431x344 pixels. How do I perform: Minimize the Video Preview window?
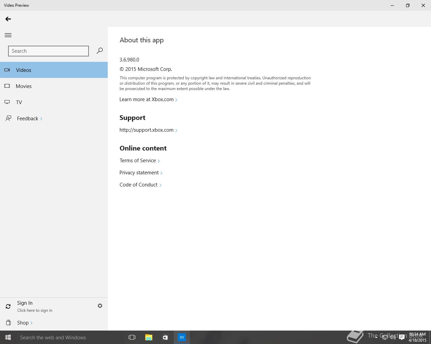tap(392, 5)
